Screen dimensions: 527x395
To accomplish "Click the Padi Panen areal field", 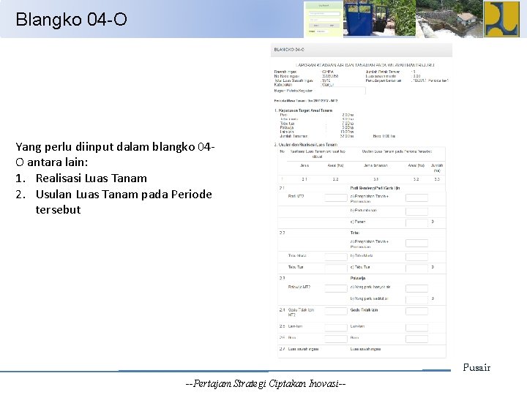I will click(416, 222).
